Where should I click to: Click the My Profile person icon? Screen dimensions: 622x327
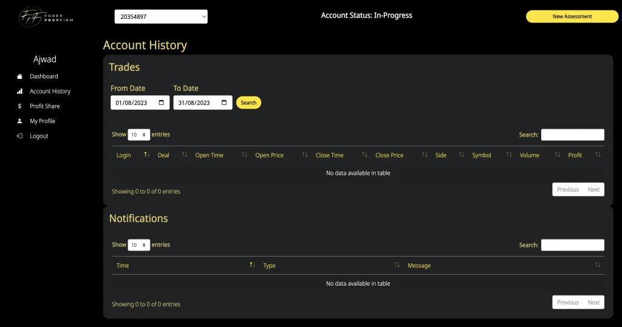(19, 121)
